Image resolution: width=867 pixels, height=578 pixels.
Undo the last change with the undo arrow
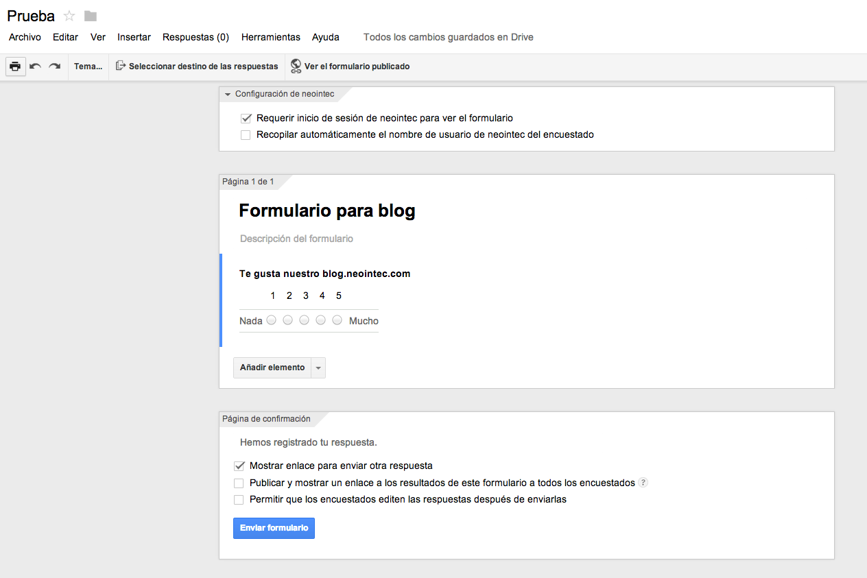pos(36,67)
